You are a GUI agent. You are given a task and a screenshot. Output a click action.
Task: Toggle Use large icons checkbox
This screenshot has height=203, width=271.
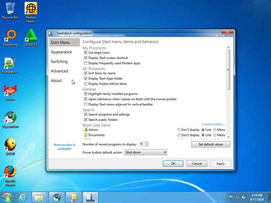coord(85,53)
